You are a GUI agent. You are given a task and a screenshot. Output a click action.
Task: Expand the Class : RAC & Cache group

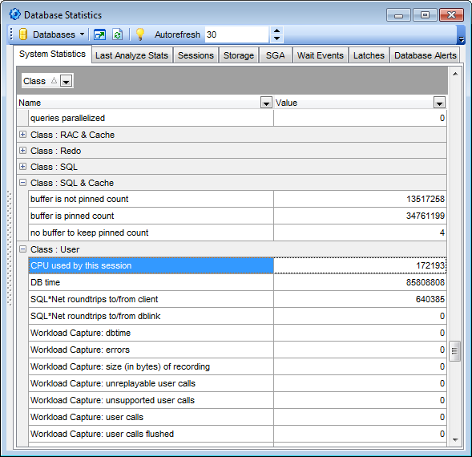tap(23, 135)
